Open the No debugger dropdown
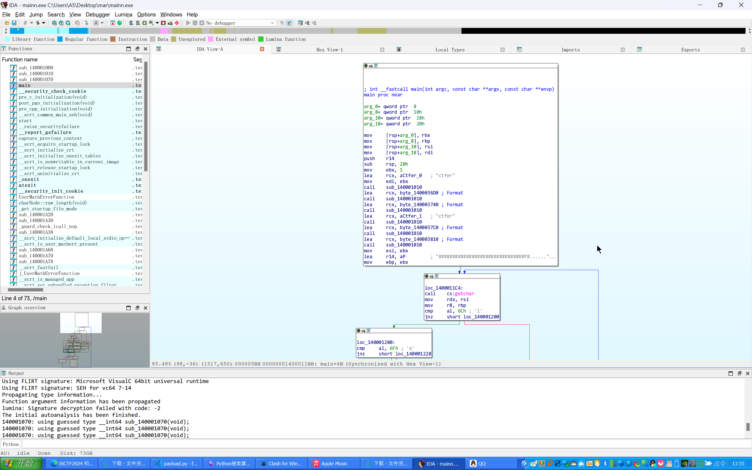752x470 pixels. click(x=272, y=23)
